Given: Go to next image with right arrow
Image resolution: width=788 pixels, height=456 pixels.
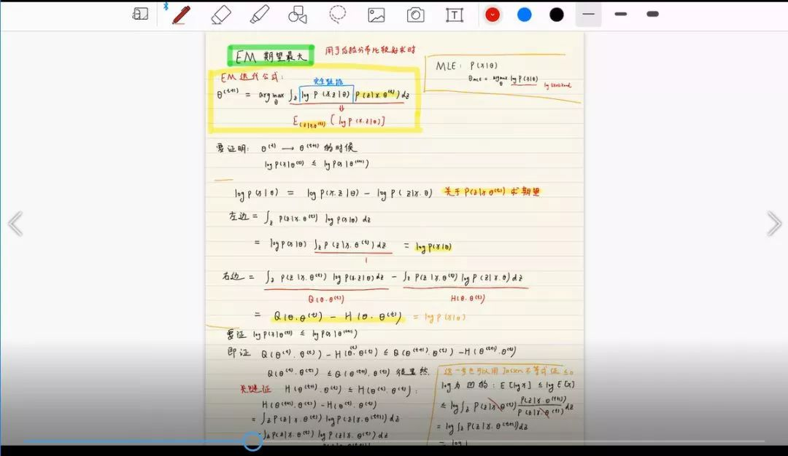Looking at the screenshot, I should (774, 224).
